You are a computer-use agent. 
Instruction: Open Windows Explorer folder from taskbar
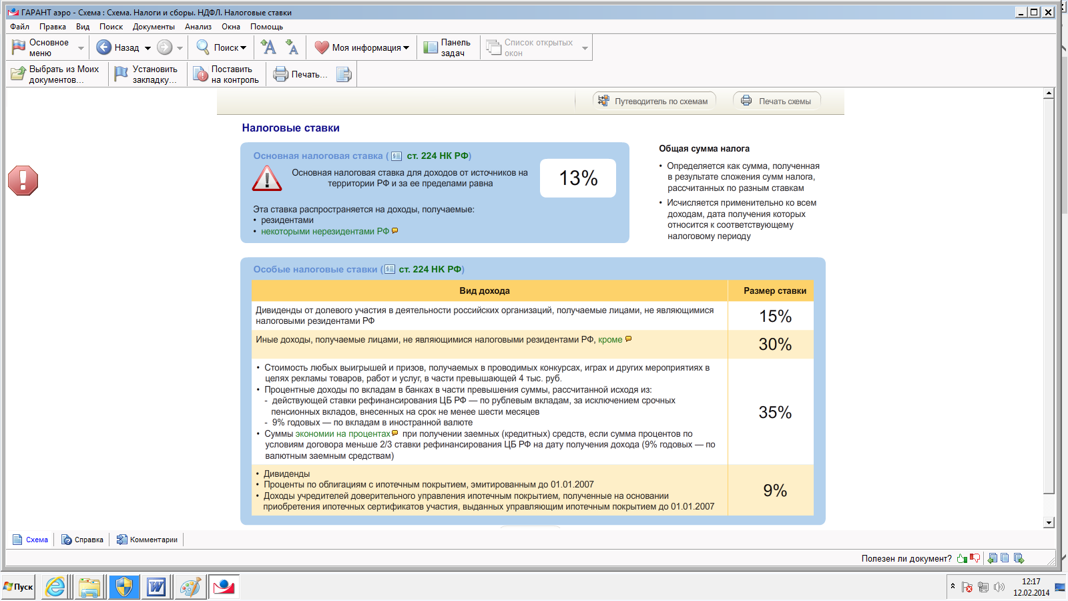coord(89,587)
